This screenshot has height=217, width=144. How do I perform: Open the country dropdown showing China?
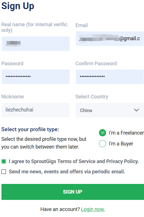110,110
